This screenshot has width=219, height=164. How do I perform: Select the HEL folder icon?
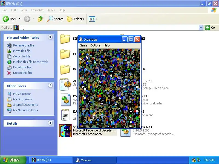(x=65, y=54)
